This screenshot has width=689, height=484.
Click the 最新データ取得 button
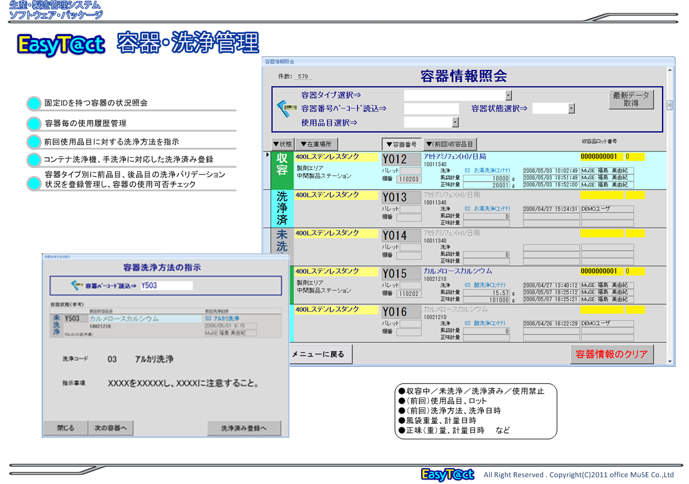(x=631, y=99)
